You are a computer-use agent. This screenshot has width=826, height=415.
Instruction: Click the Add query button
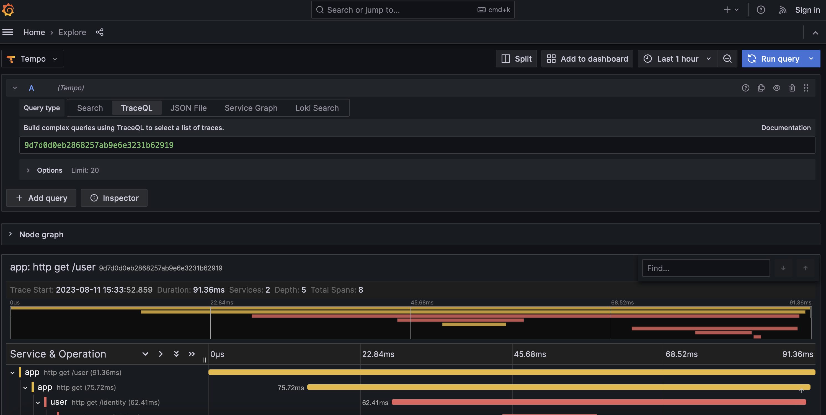41,198
